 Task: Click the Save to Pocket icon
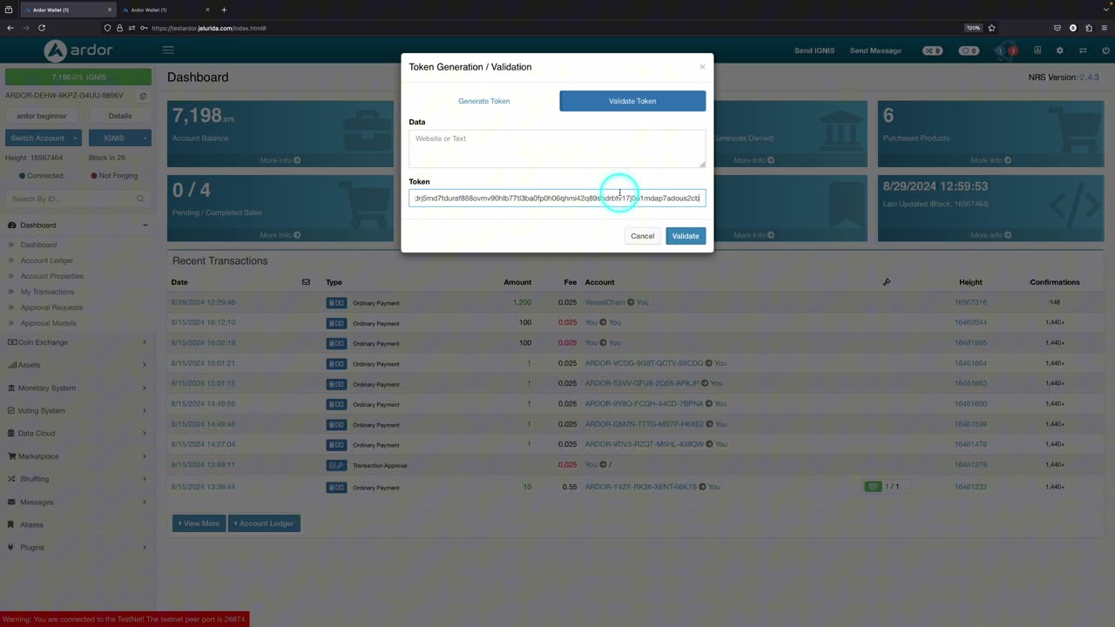1058,28
